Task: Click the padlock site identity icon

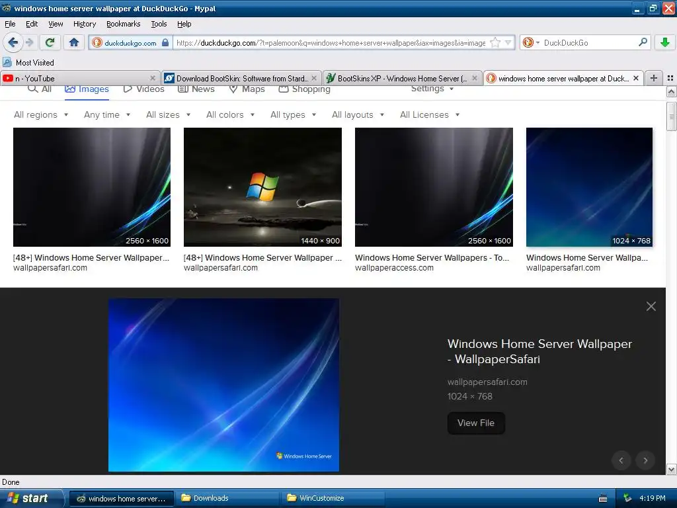Action: click(165, 43)
